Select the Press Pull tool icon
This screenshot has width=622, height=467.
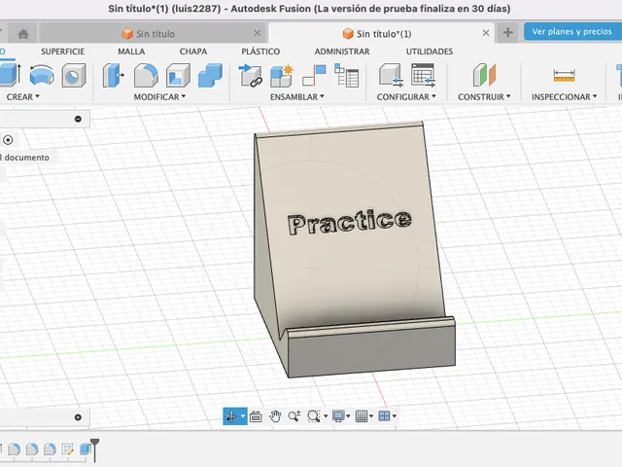(x=113, y=75)
